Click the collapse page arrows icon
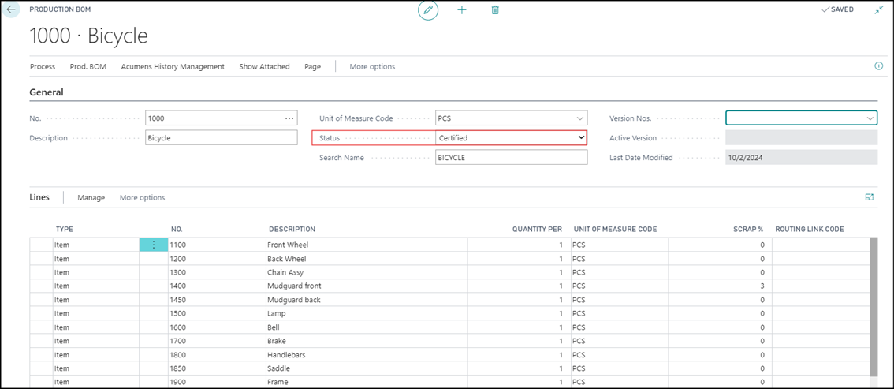The width and height of the screenshot is (894, 389). (x=879, y=10)
